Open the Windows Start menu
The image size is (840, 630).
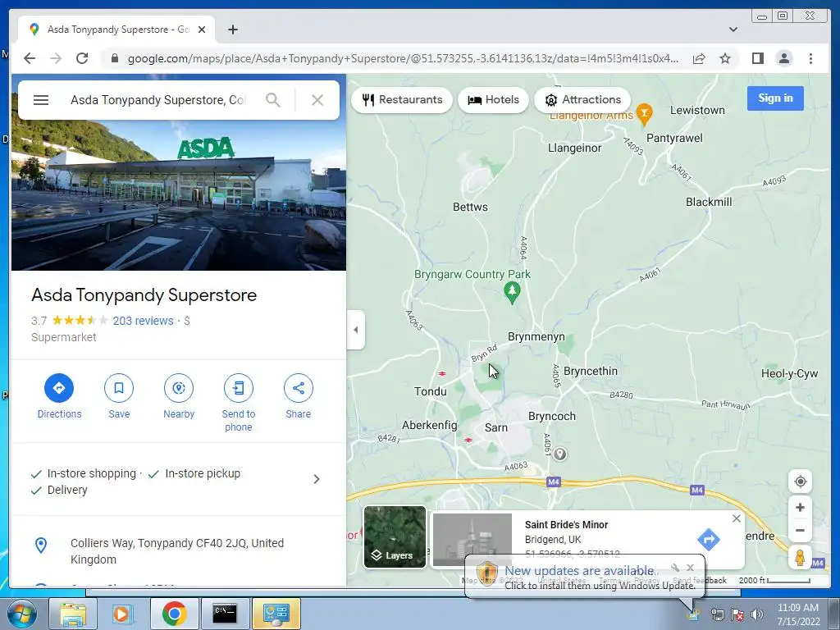pos(21,614)
